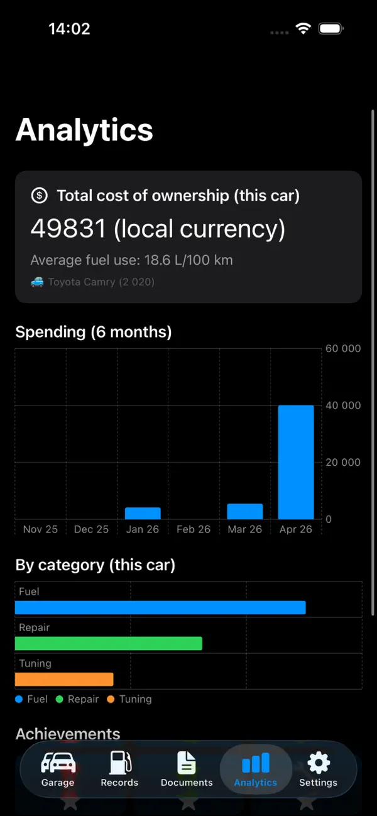
Task: Open the Documents page icon
Action: pos(187,763)
